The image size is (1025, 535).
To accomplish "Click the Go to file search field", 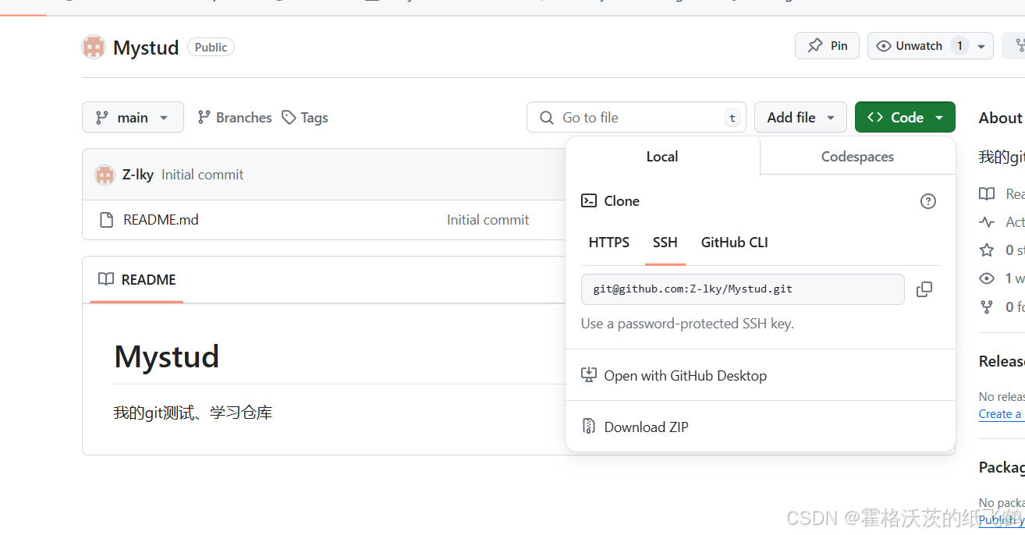I will pyautogui.click(x=637, y=117).
